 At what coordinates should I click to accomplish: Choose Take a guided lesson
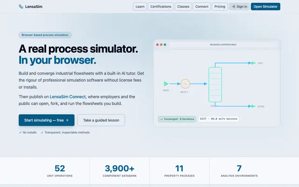(101, 120)
